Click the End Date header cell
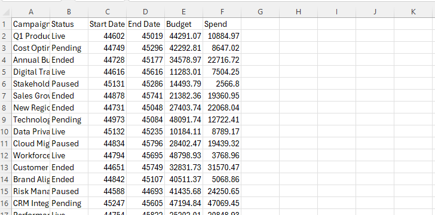This screenshot has height=215, width=435. click(x=145, y=24)
